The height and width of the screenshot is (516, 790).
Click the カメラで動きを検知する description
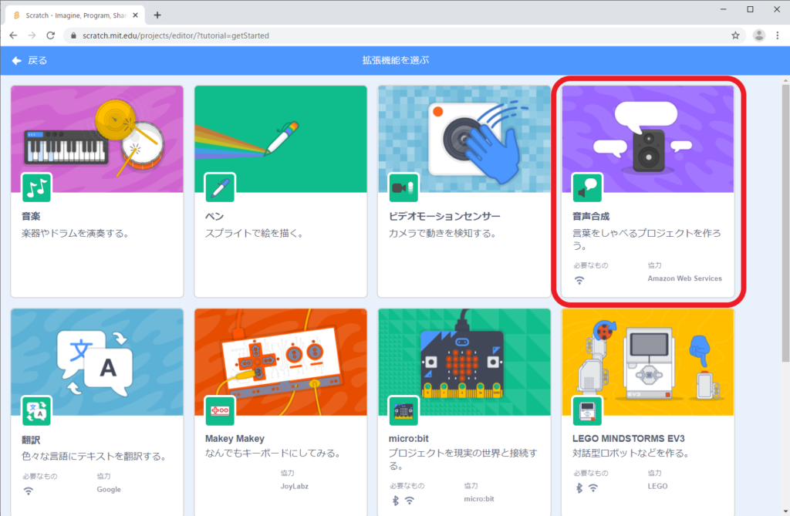[442, 233]
